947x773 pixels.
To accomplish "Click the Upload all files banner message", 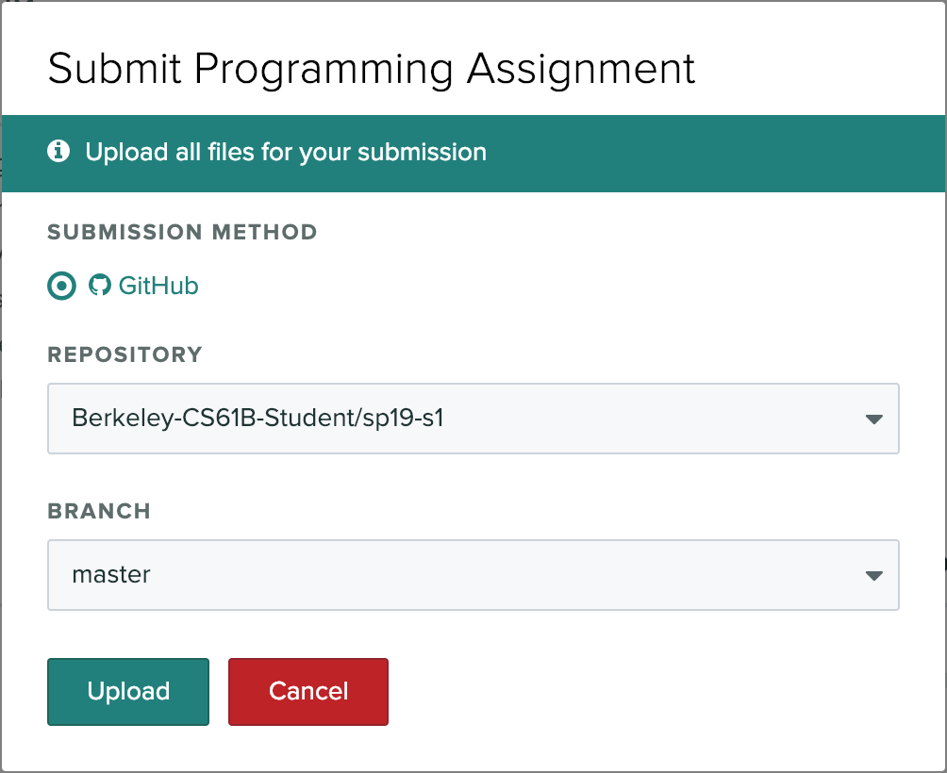I will click(x=286, y=152).
